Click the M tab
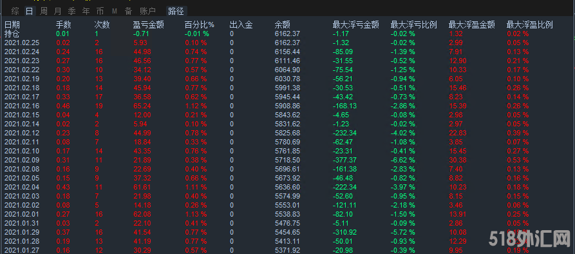 (x=115, y=12)
